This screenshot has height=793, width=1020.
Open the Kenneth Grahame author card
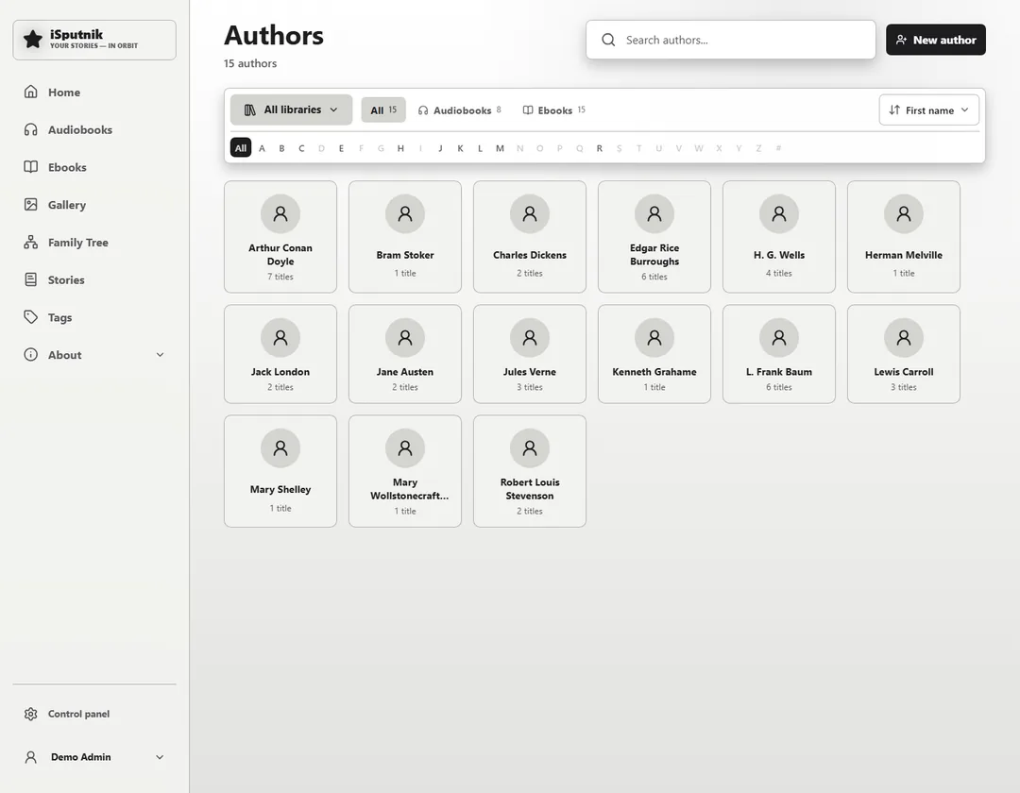(654, 354)
